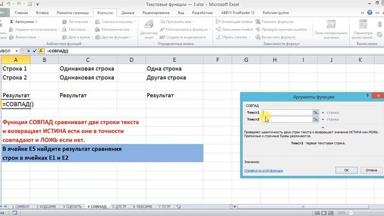Switch to sheet 2 КОДСИМВ
The height and width of the screenshot is (216, 384).
coord(46,206)
